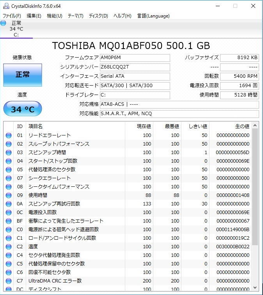Select the C: drive tab with 34 °C
Screen dimensions: 263x295
coord(16,29)
